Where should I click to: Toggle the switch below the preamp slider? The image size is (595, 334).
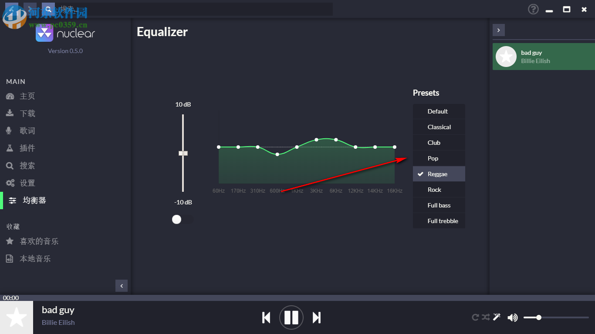[x=182, y=220]
